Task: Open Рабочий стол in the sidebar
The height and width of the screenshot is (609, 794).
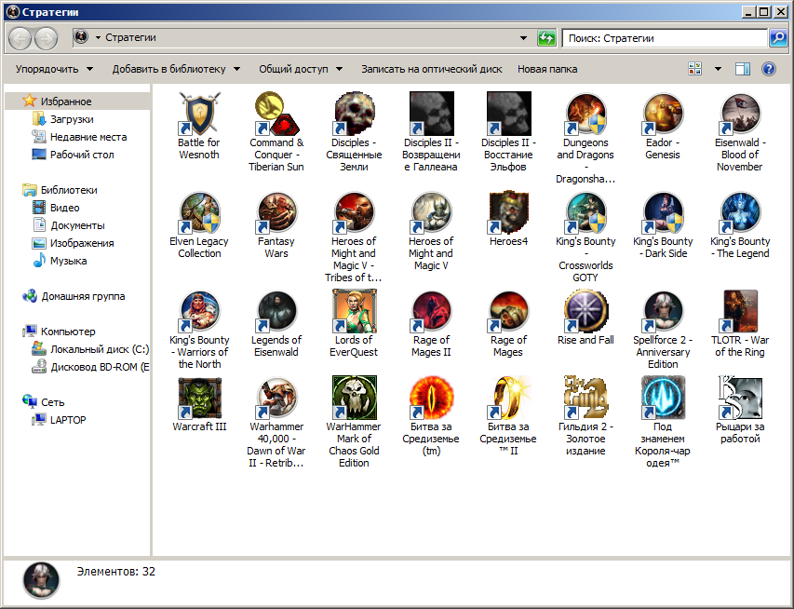Action: (x=73, y=155)
